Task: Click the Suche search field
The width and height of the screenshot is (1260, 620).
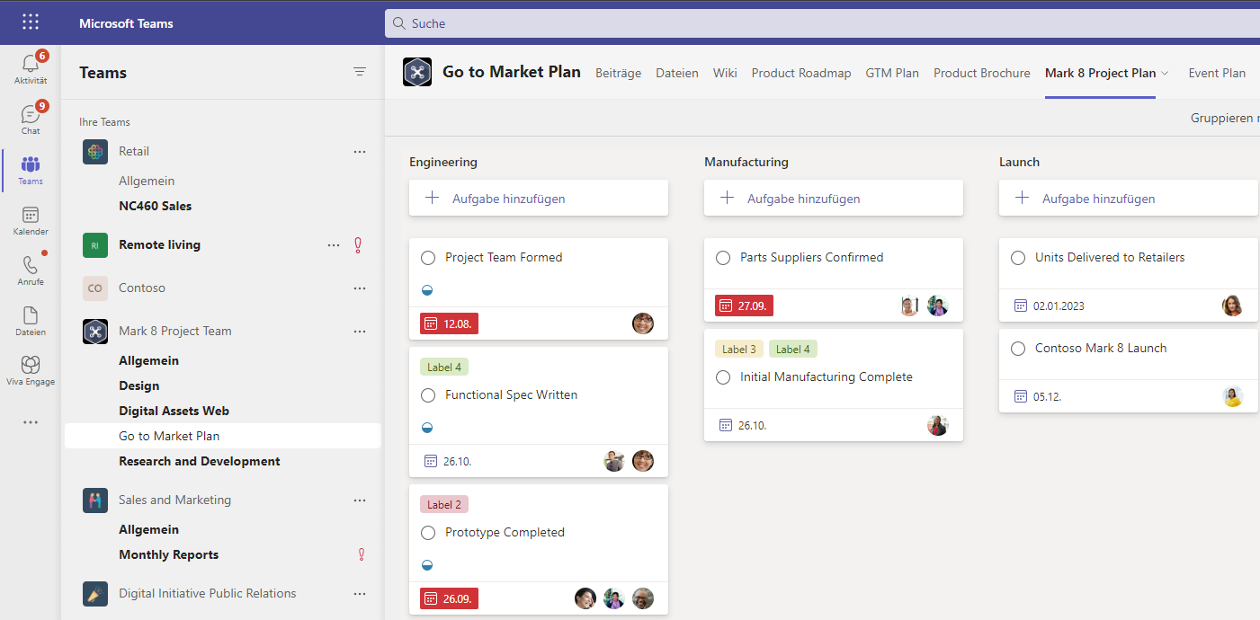Action: (809, 23)
